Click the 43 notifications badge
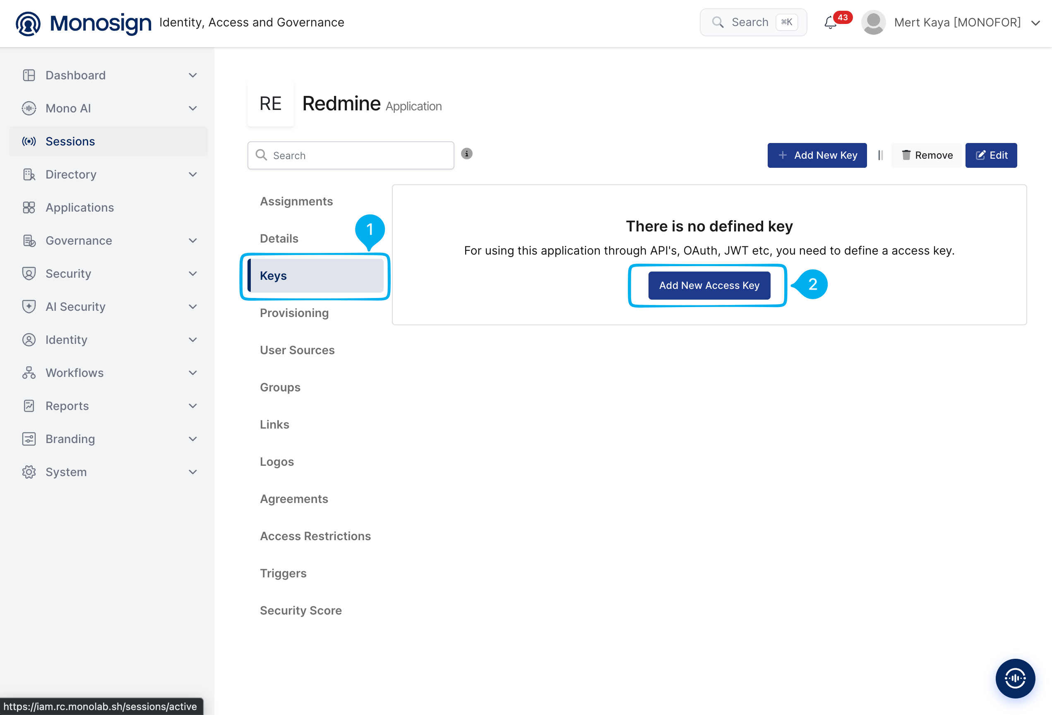The height and width of the screenshot is (715, 1052). [x=843, y=17]
